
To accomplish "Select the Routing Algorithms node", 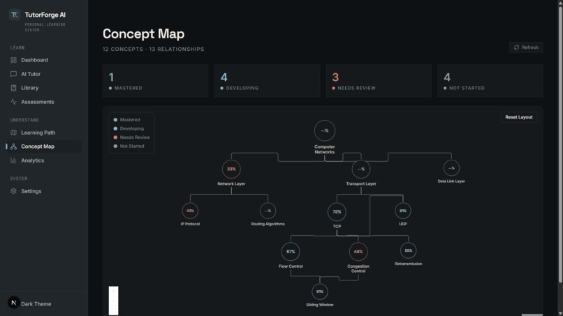I will coord(268,211).
